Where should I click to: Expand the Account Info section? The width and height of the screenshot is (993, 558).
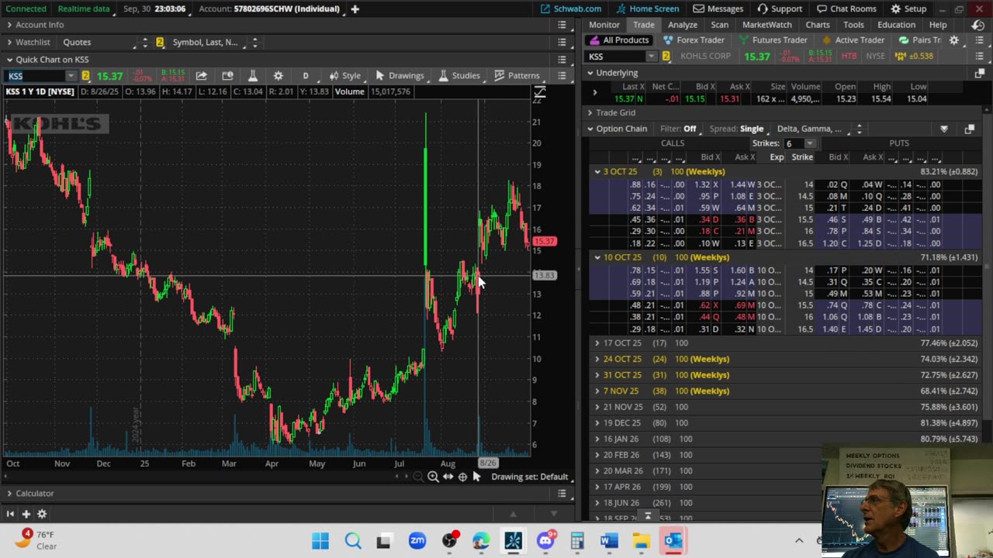[9, 25]
